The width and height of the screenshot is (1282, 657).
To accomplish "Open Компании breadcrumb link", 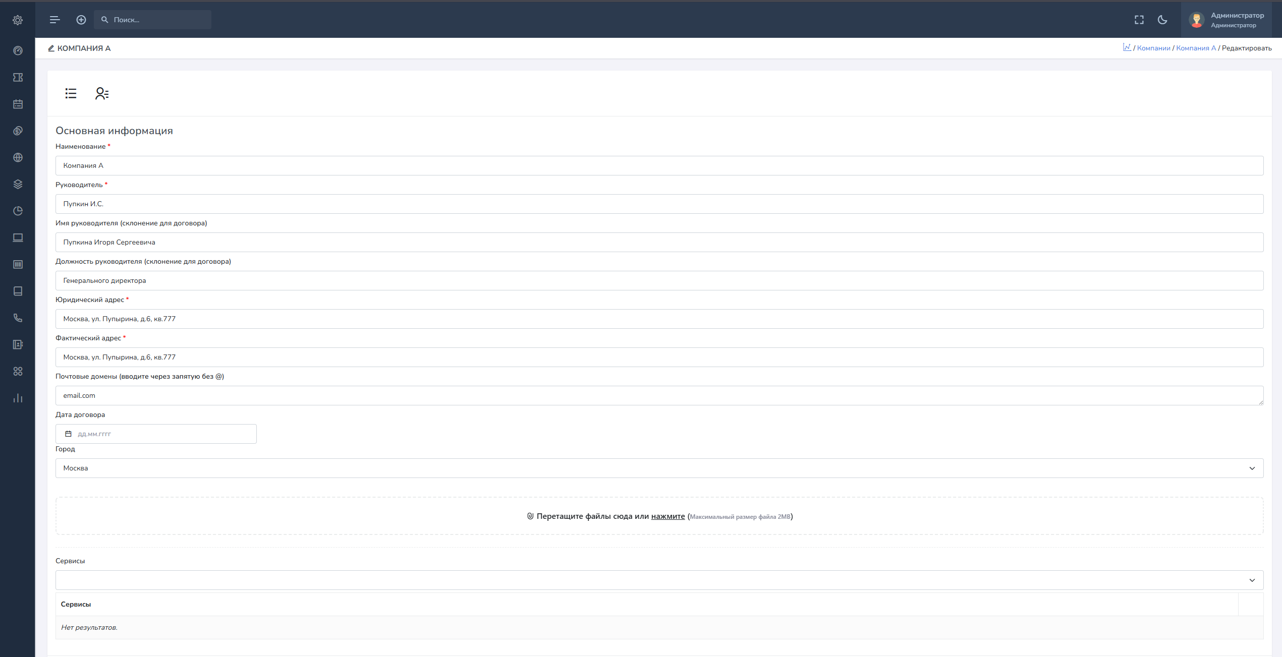I will point(1153,48).
